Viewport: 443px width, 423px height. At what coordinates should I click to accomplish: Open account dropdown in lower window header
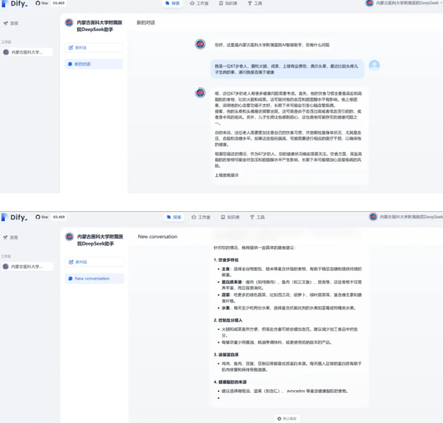tap(406, 217)
